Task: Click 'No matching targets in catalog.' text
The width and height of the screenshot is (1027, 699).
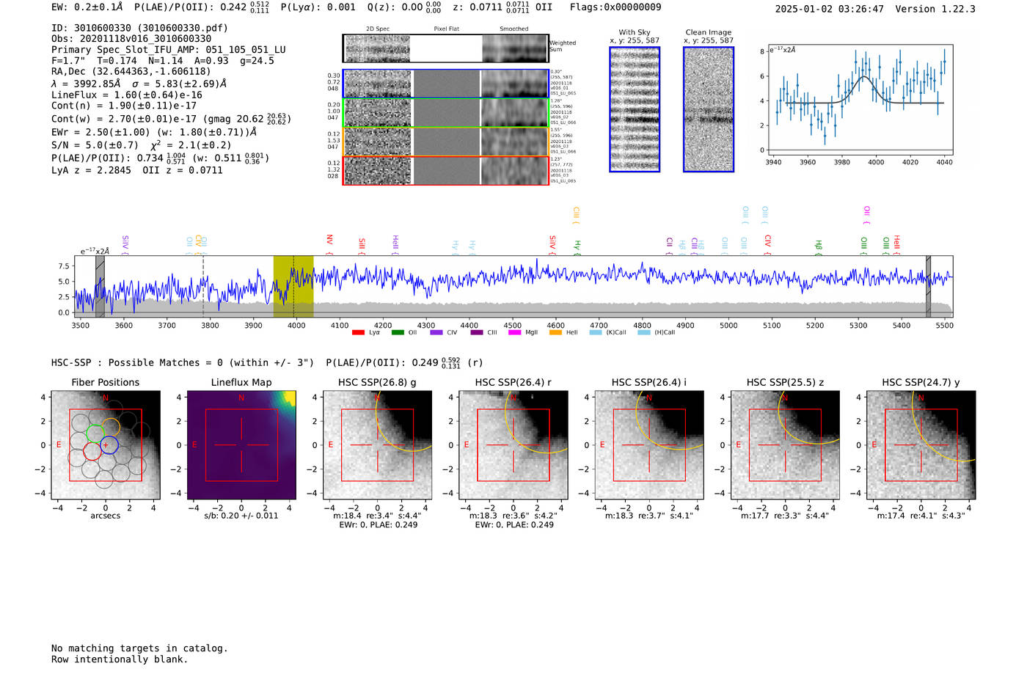Action: [139, 648]
